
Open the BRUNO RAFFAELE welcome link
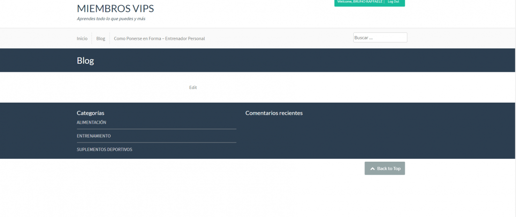[360, 2]
